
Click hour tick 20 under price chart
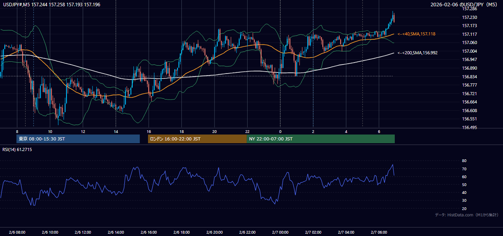[x=215, y=131]
